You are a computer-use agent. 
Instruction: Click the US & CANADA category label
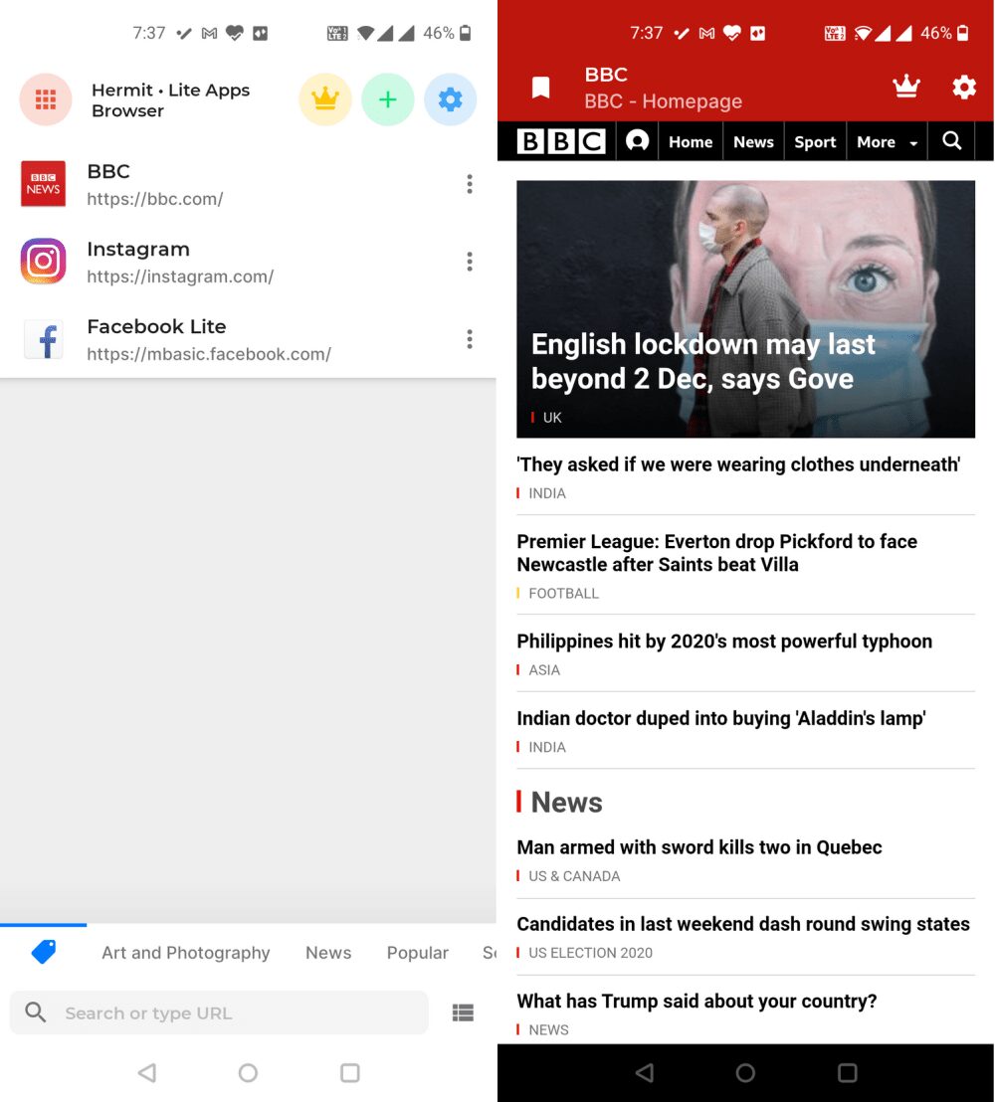tap(574, 876)
